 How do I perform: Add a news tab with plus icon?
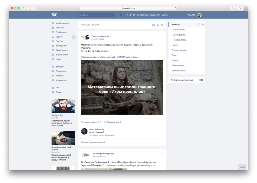(x=203, y=25)
